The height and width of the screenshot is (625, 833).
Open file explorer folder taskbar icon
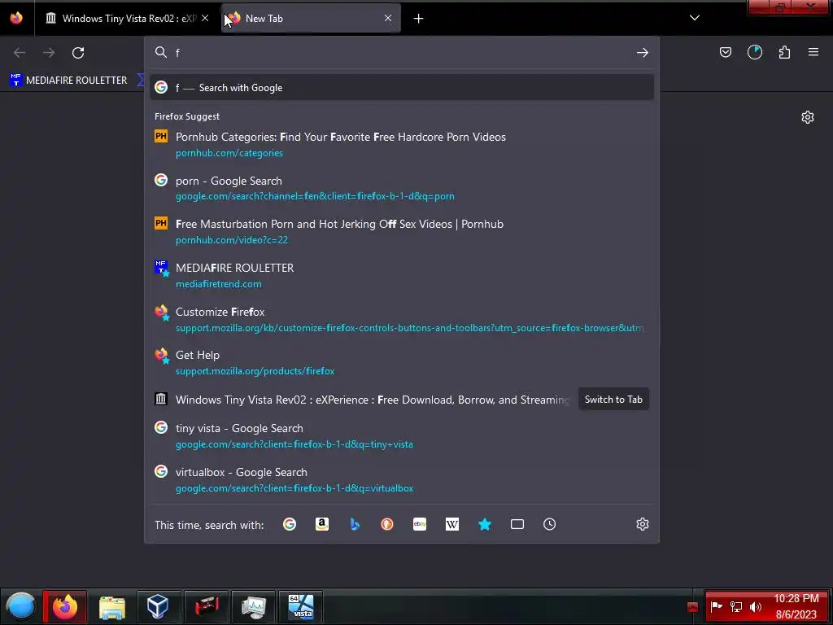[x=111, y=606]
